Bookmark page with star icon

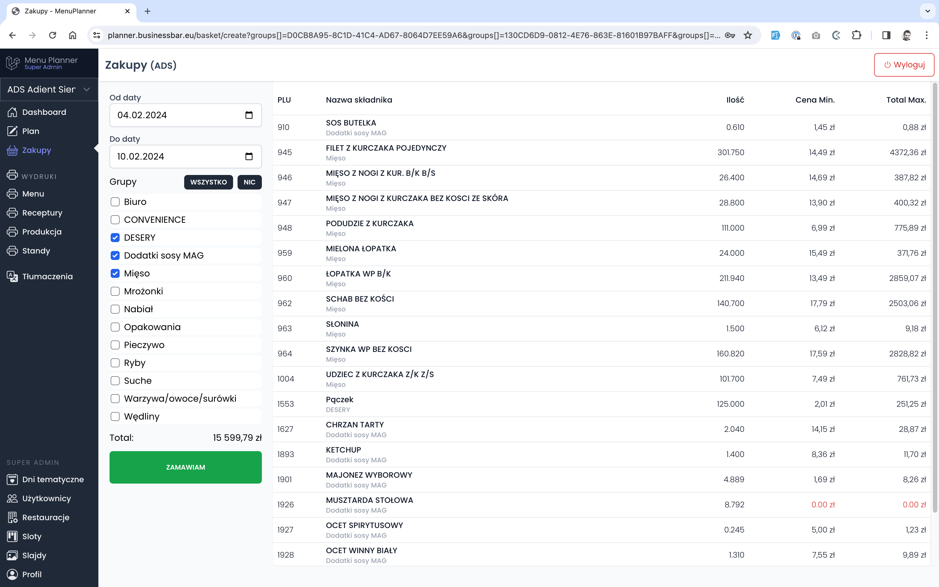coord(748,35)
